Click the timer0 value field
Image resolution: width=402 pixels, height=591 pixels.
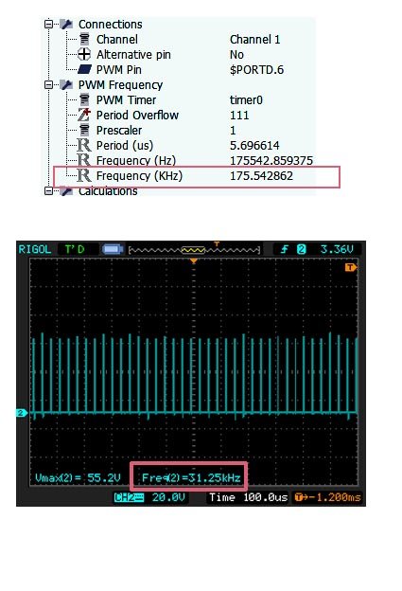pyautogui.click(x=246, y=99)
